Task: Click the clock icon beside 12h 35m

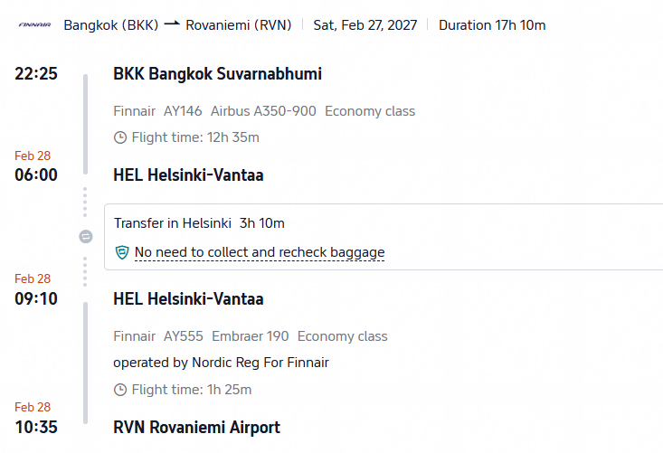Action: point(120,137)
